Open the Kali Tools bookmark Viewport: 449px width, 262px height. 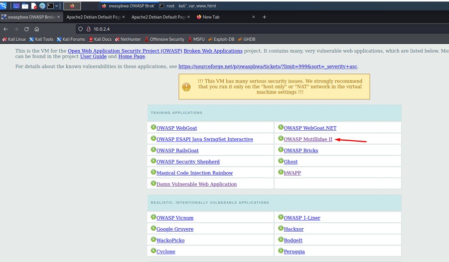(x=41, y=39)
